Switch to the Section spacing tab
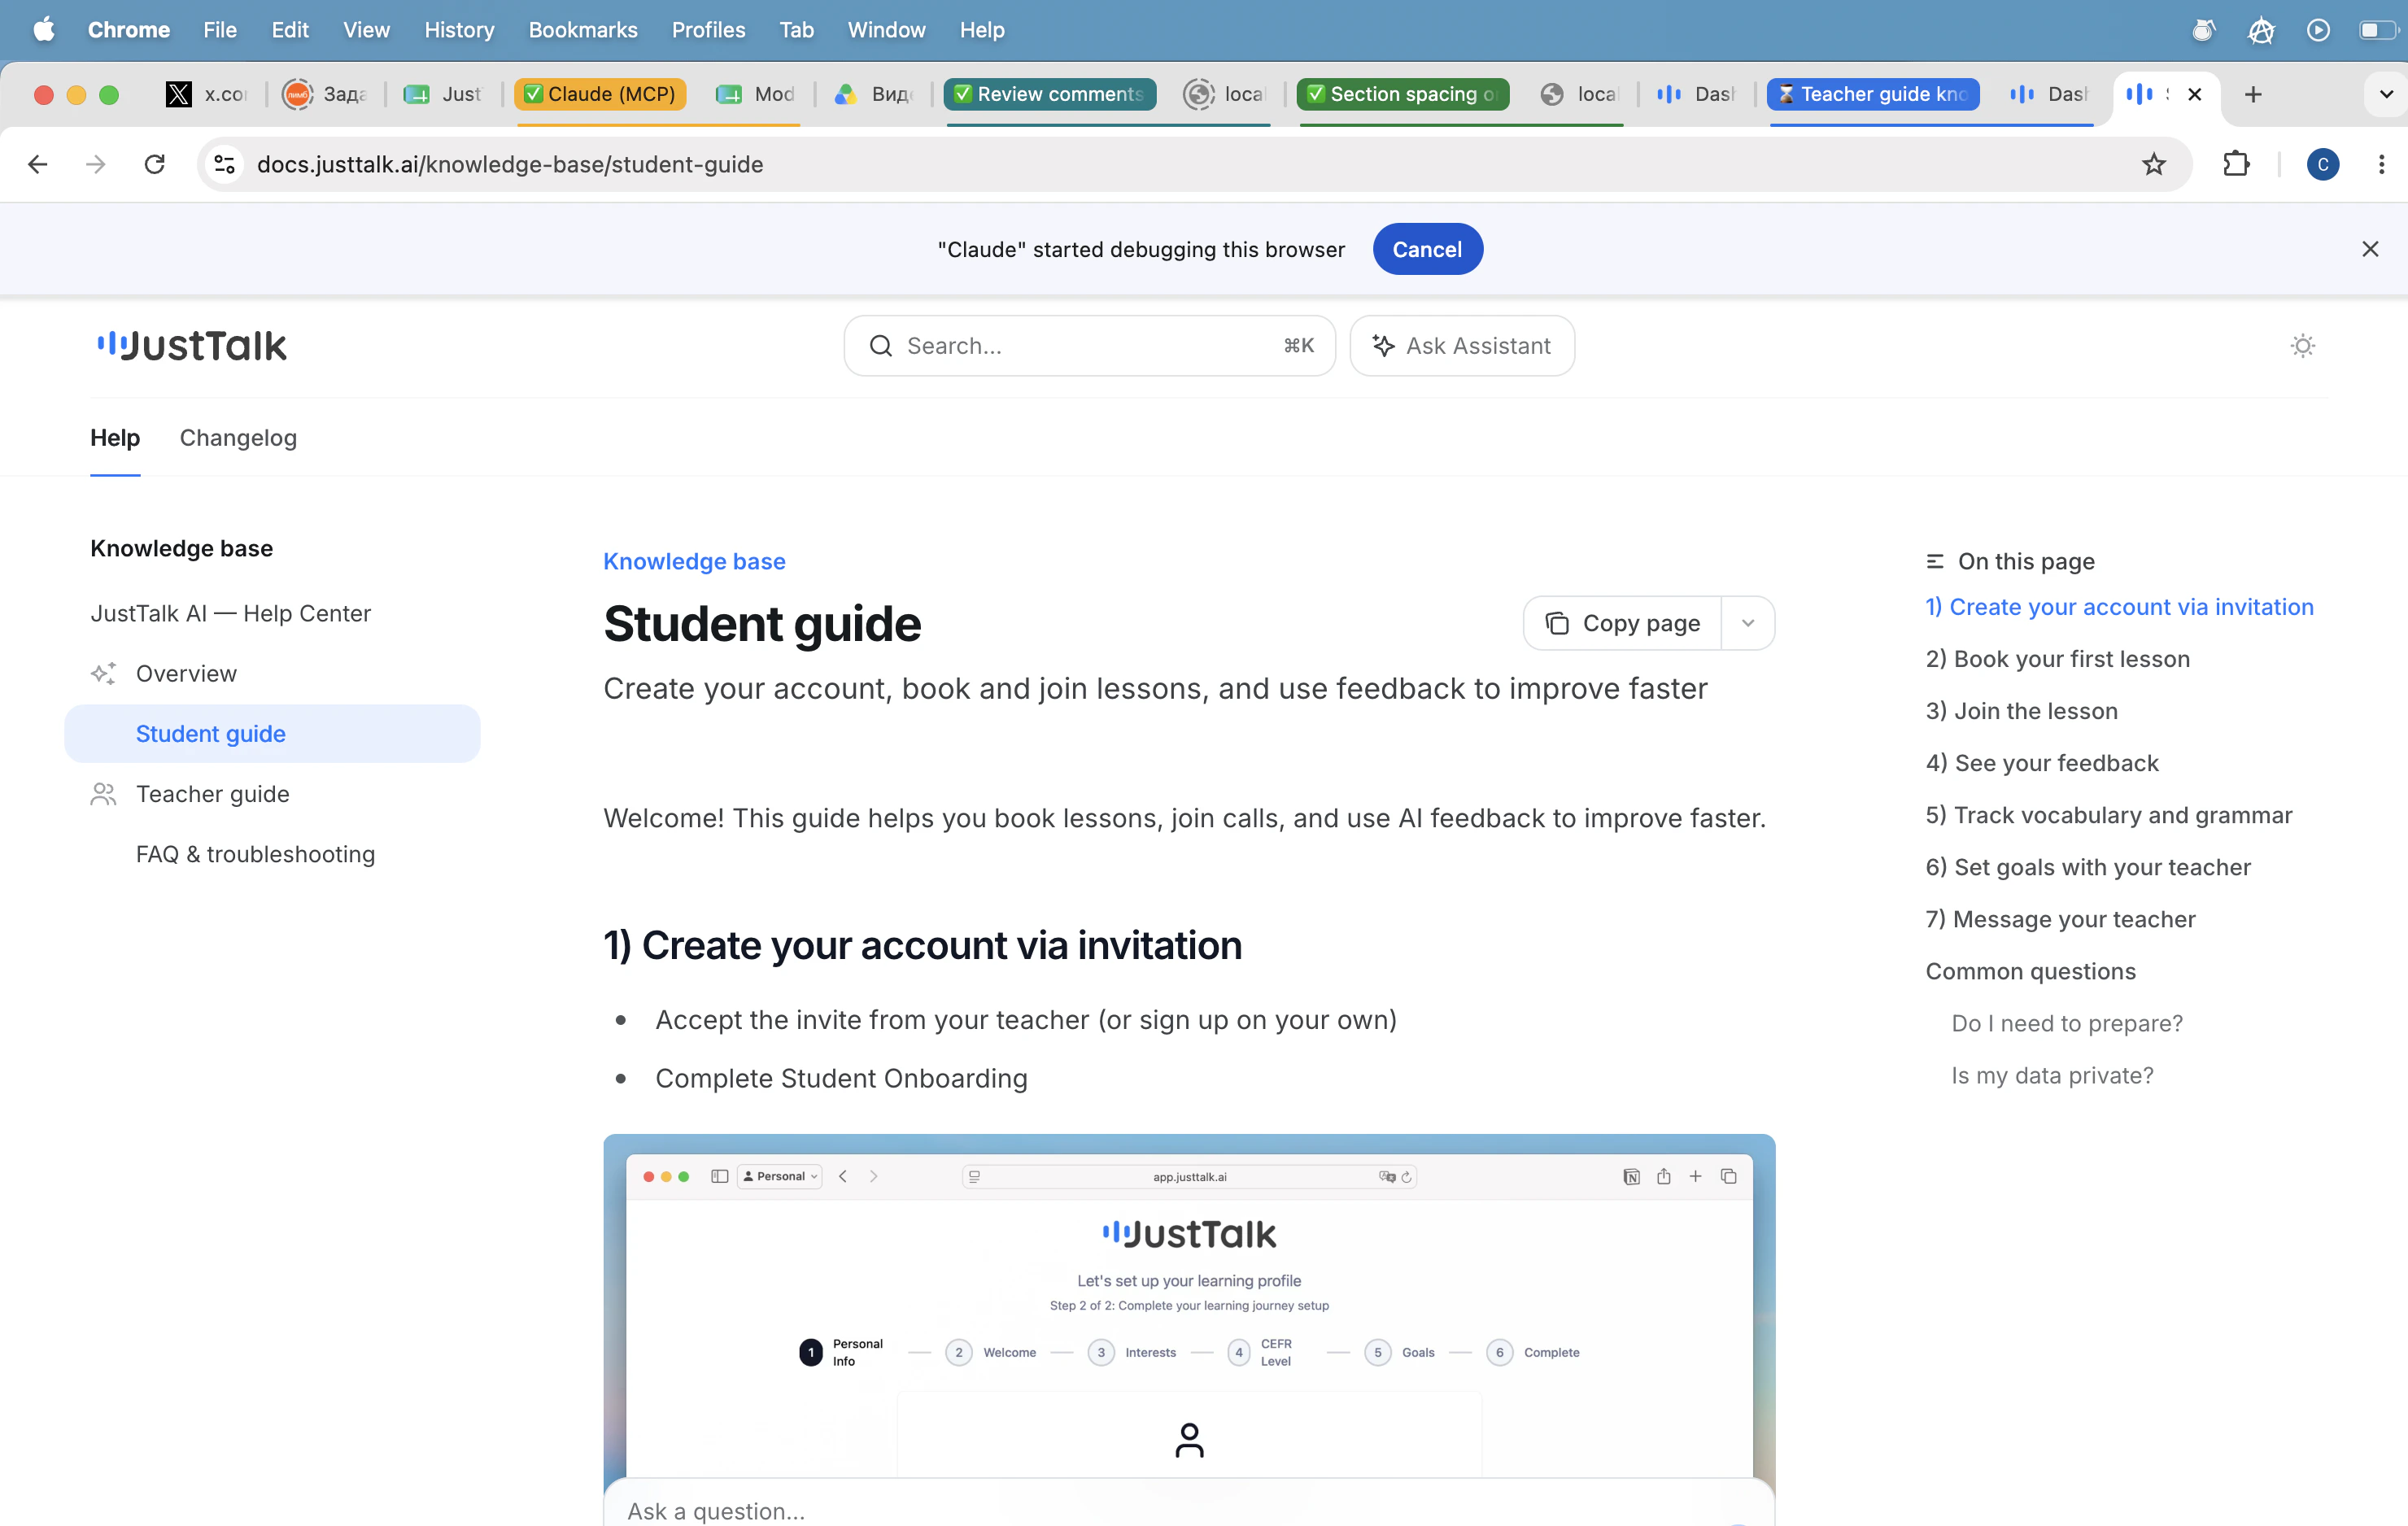Screen dimensions: 2408x1526 1403,94
